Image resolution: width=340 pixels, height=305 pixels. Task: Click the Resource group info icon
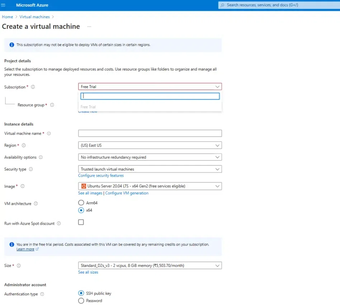(52, 105)
